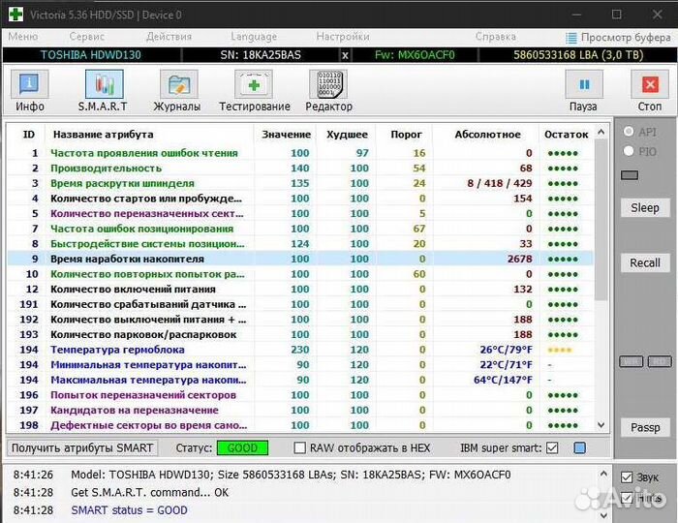Image resolution: width=678 pixels, height=523 pixels.
Task: Select Количество включений питания row
Action: (x=300, y=290)
